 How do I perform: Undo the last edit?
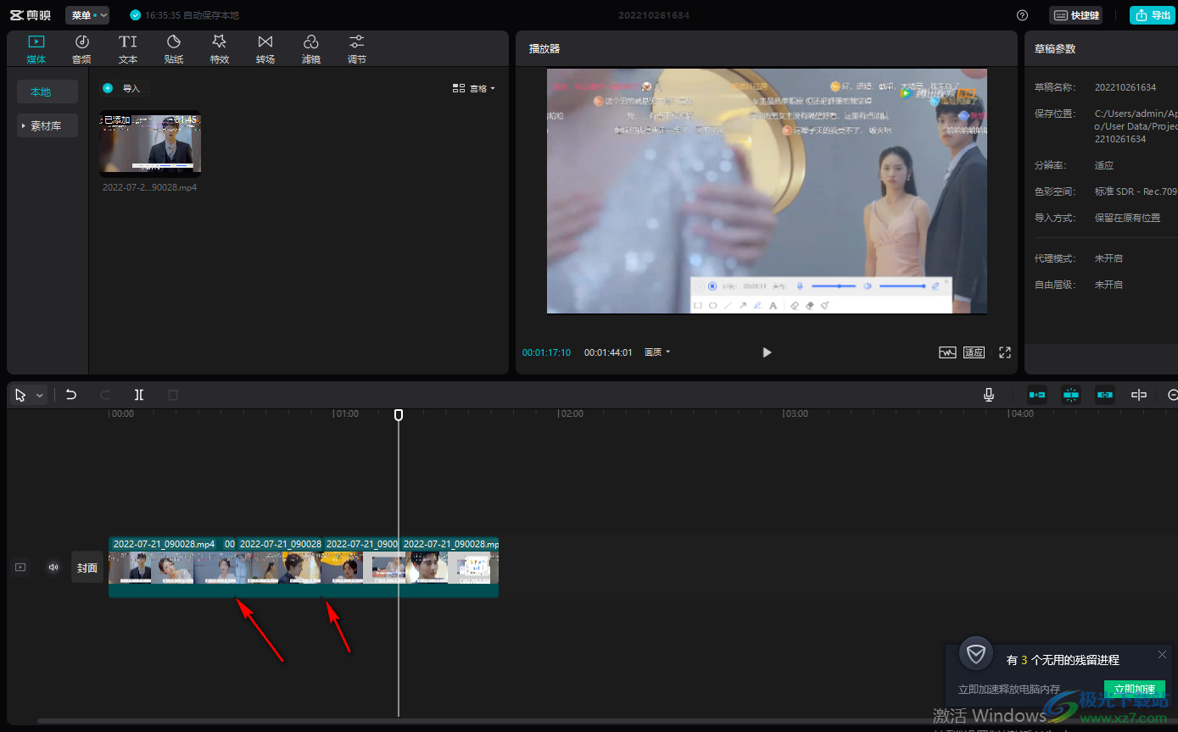pos(71,395)
